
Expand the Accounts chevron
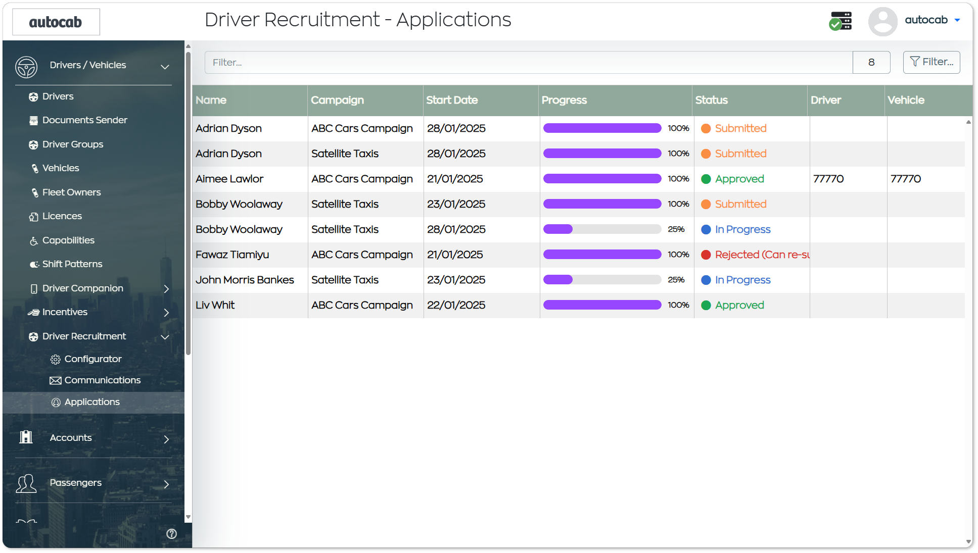click(x=166, y=439)
